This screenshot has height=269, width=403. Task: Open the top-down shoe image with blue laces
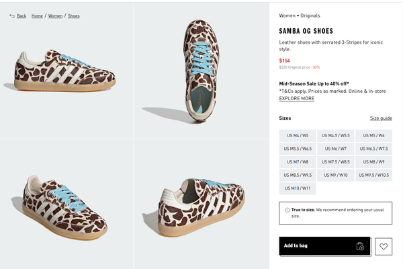coord(201,70)
